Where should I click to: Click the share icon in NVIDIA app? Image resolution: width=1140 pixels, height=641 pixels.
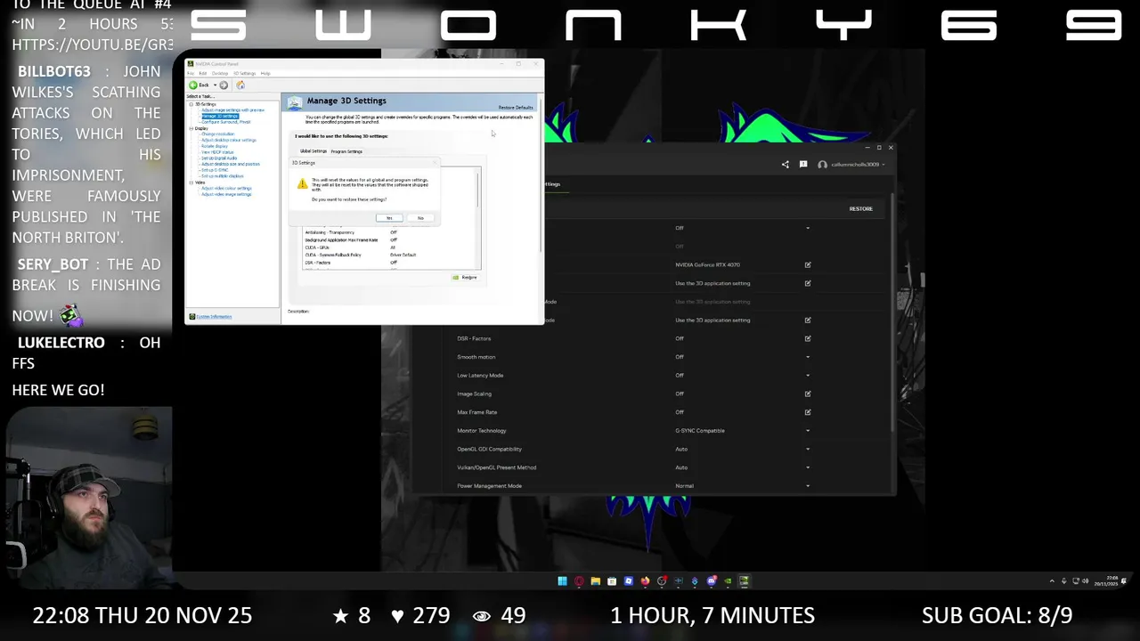785,165
